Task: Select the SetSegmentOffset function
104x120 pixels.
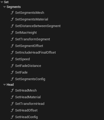Action: (29, 46)
